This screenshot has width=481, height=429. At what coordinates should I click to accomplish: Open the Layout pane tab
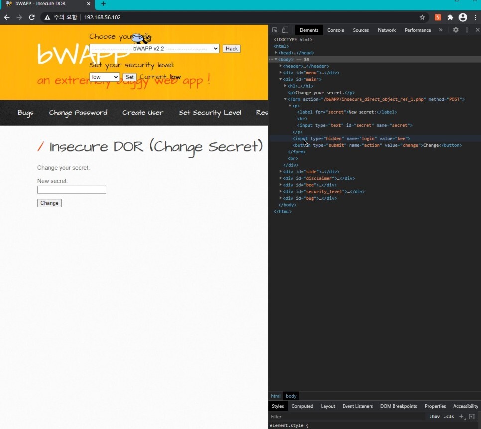click(x=328, y=406)
